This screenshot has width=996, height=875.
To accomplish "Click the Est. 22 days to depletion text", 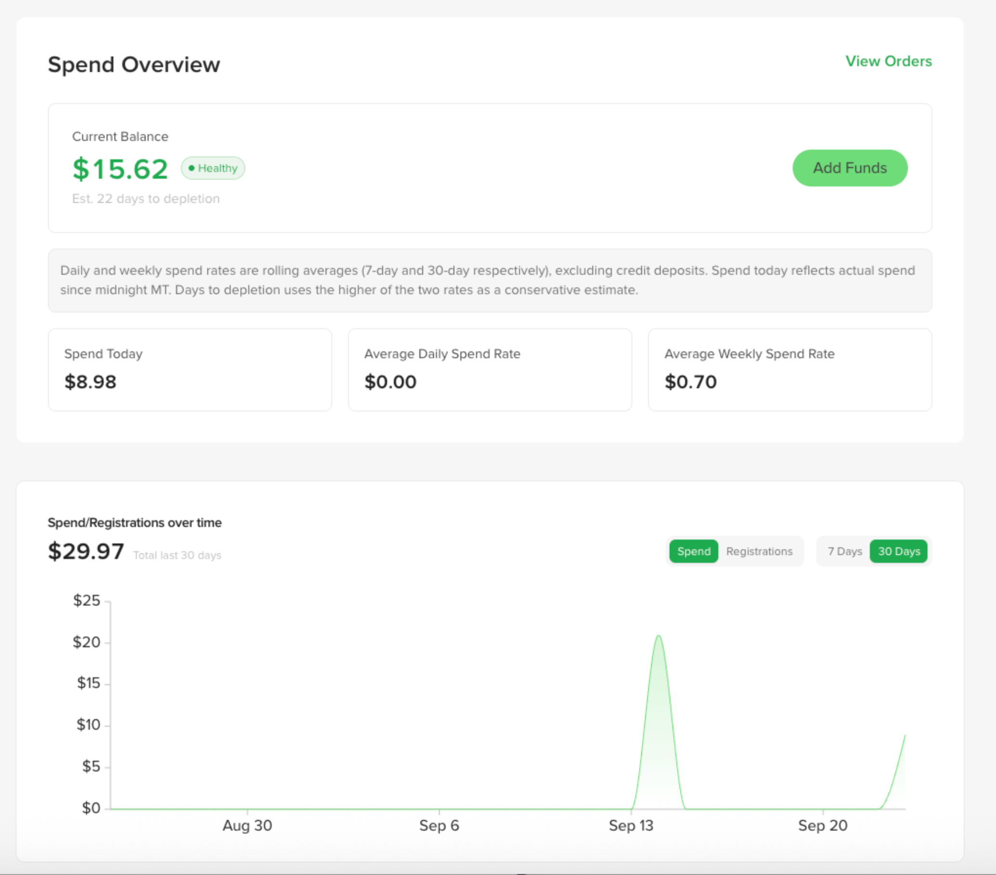I will [146, 199].
